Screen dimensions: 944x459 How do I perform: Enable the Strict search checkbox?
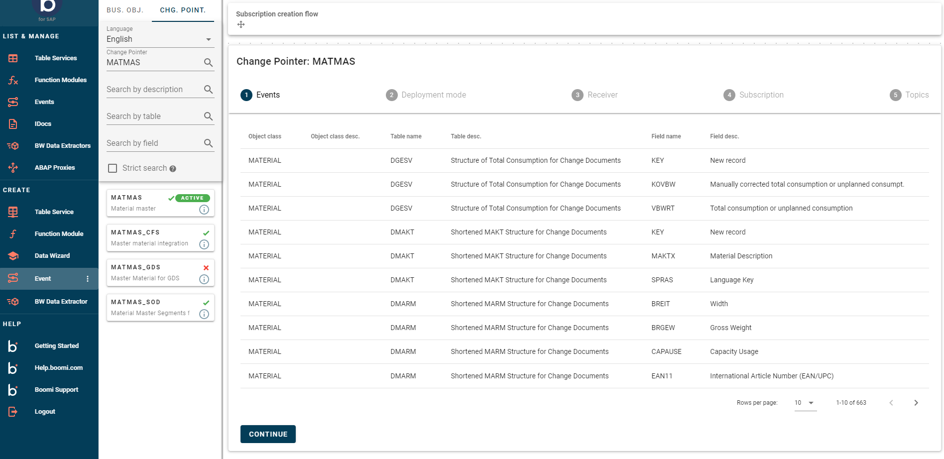click(x=113, y=168)
